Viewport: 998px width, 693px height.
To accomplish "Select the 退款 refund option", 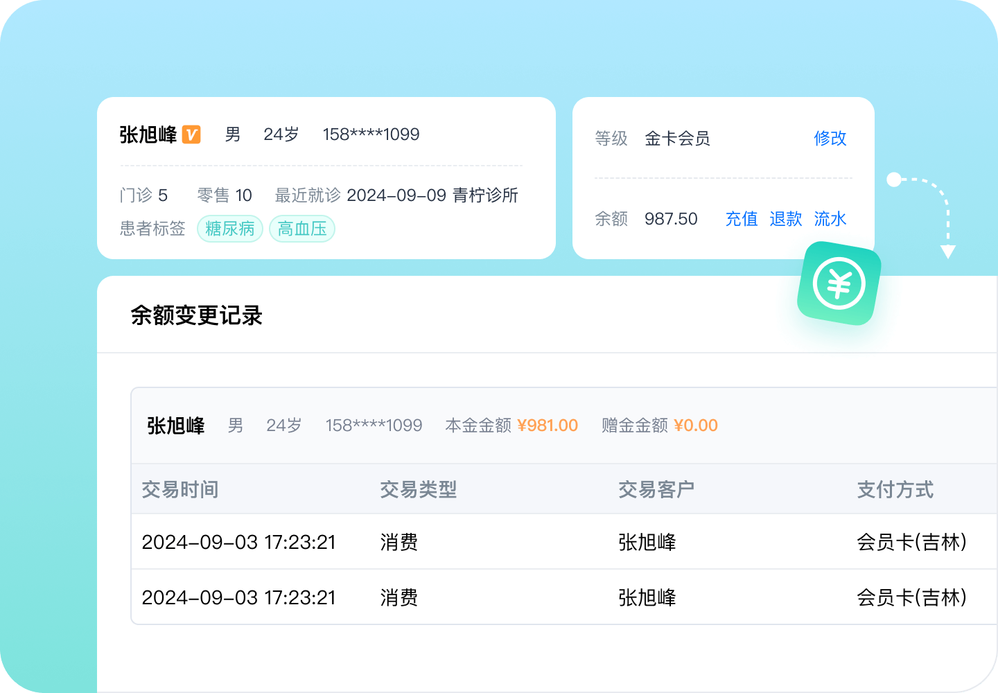I will pos(785,219).
